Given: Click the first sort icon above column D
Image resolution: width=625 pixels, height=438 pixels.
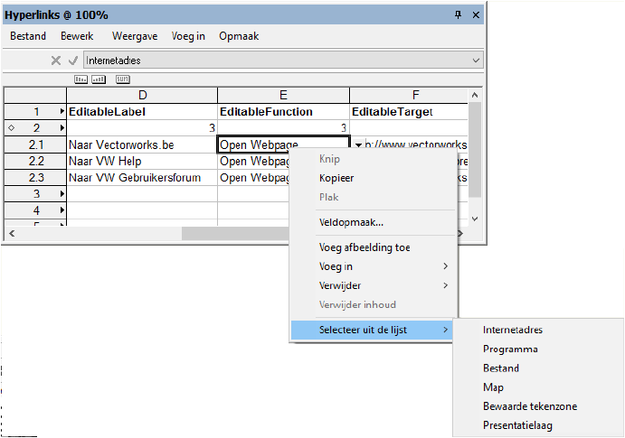Looking at the screenshot, I should tap(80, 79).
